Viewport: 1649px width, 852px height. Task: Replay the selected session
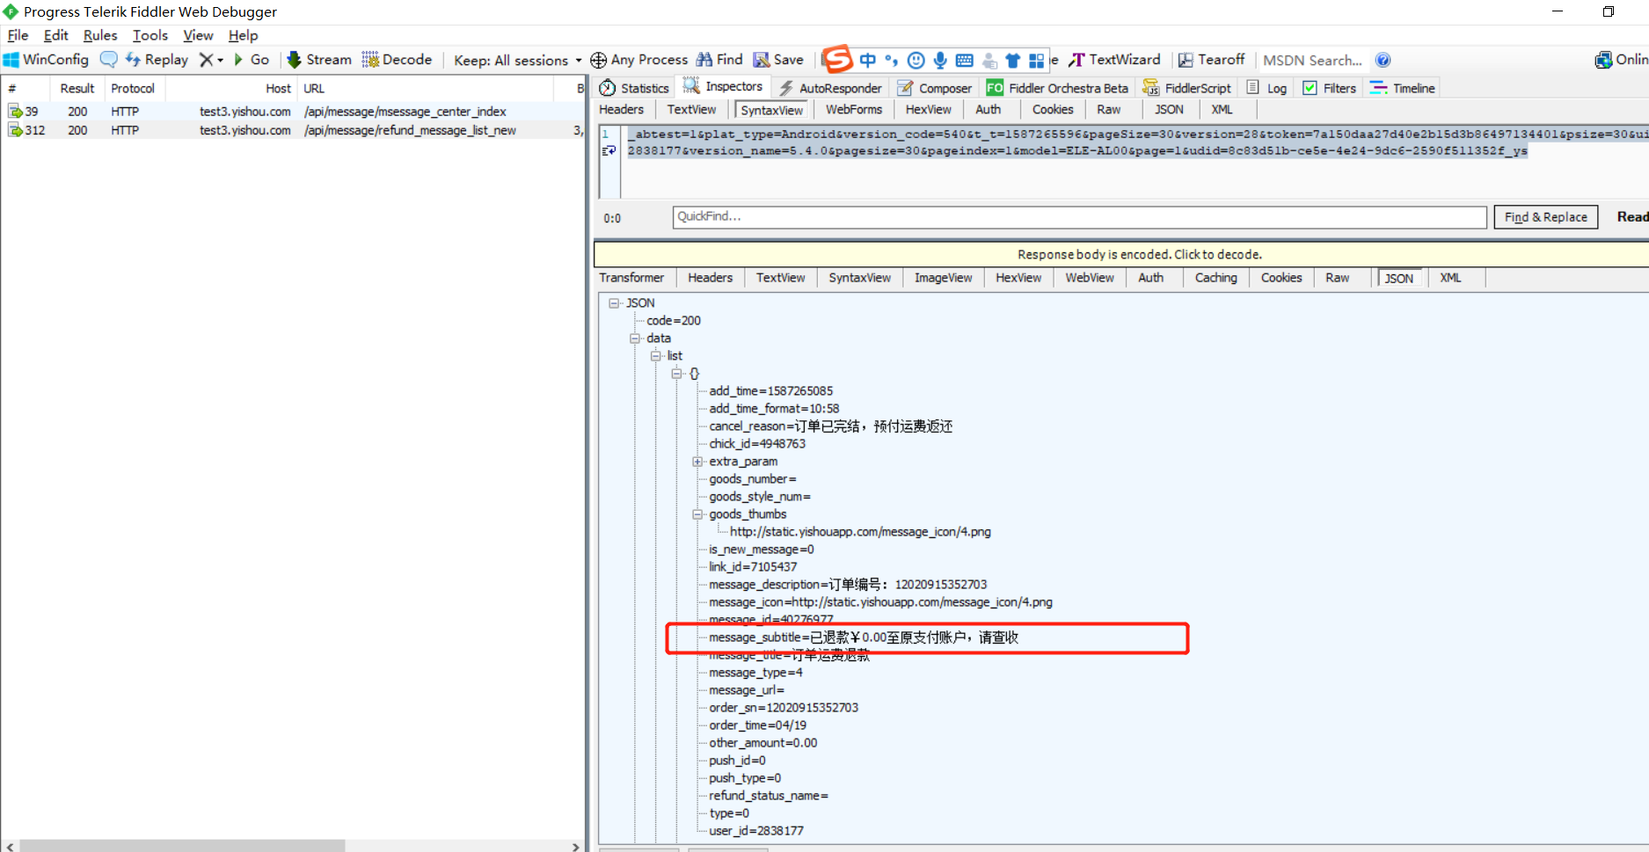coord(157,60)
